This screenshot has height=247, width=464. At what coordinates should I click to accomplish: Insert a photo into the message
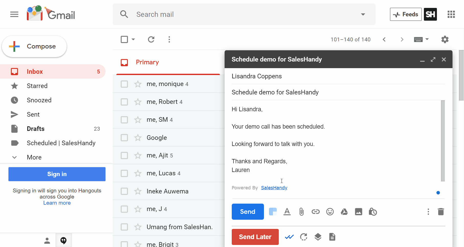pos(358,212)
